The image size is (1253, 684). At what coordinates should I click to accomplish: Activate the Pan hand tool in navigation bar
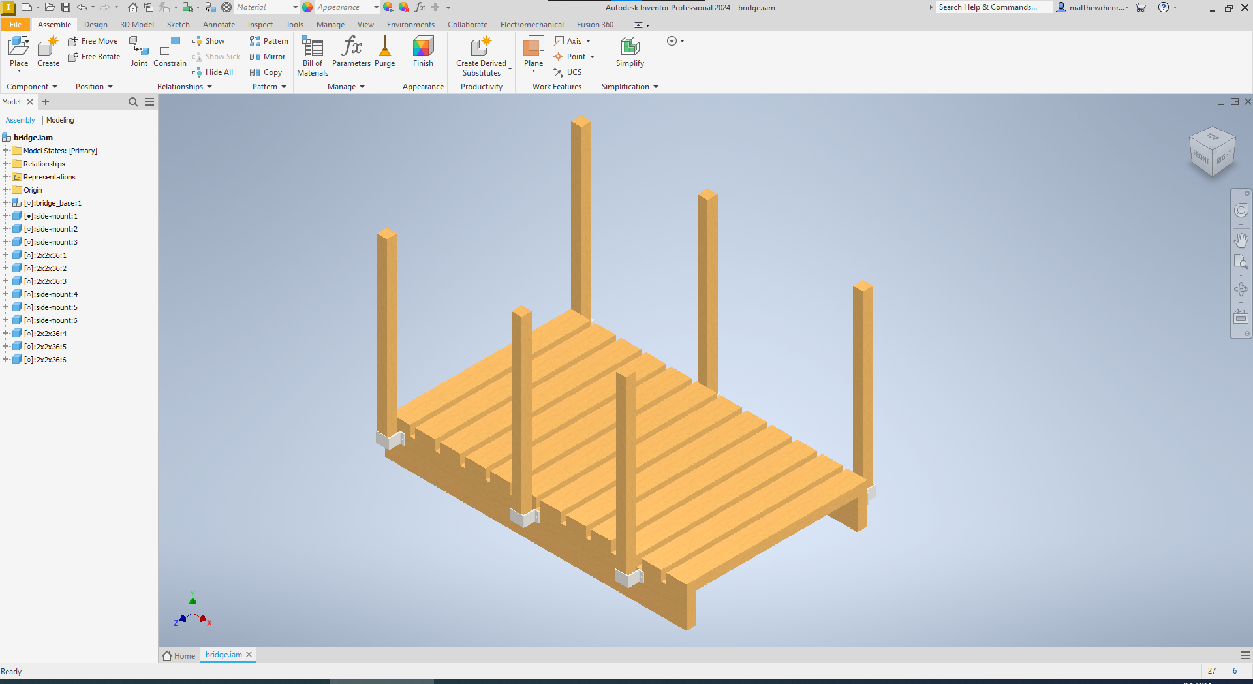(1241, 240)
